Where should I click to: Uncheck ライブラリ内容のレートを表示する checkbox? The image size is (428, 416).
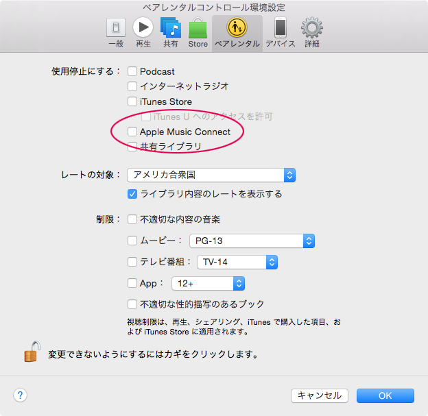tap(132, 194)
